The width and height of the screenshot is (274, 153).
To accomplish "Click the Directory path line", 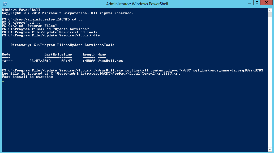I will tap(62, 45).
